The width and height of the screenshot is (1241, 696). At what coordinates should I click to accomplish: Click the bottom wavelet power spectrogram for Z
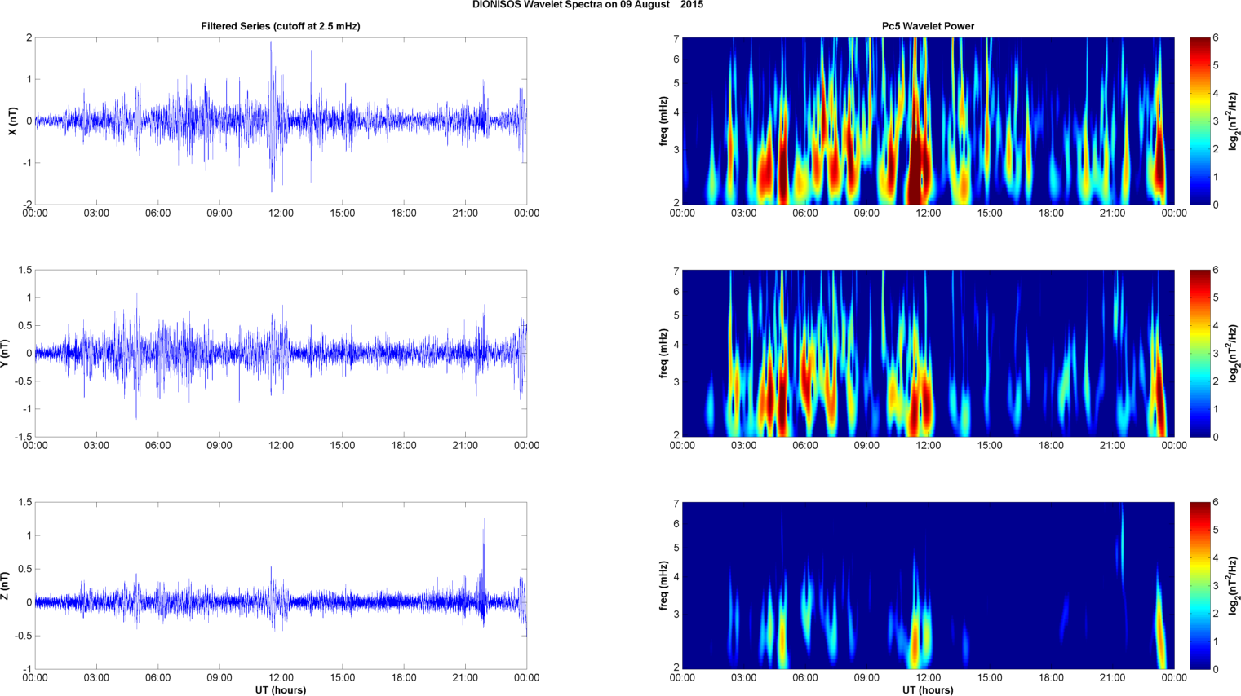tap(928, 586)
